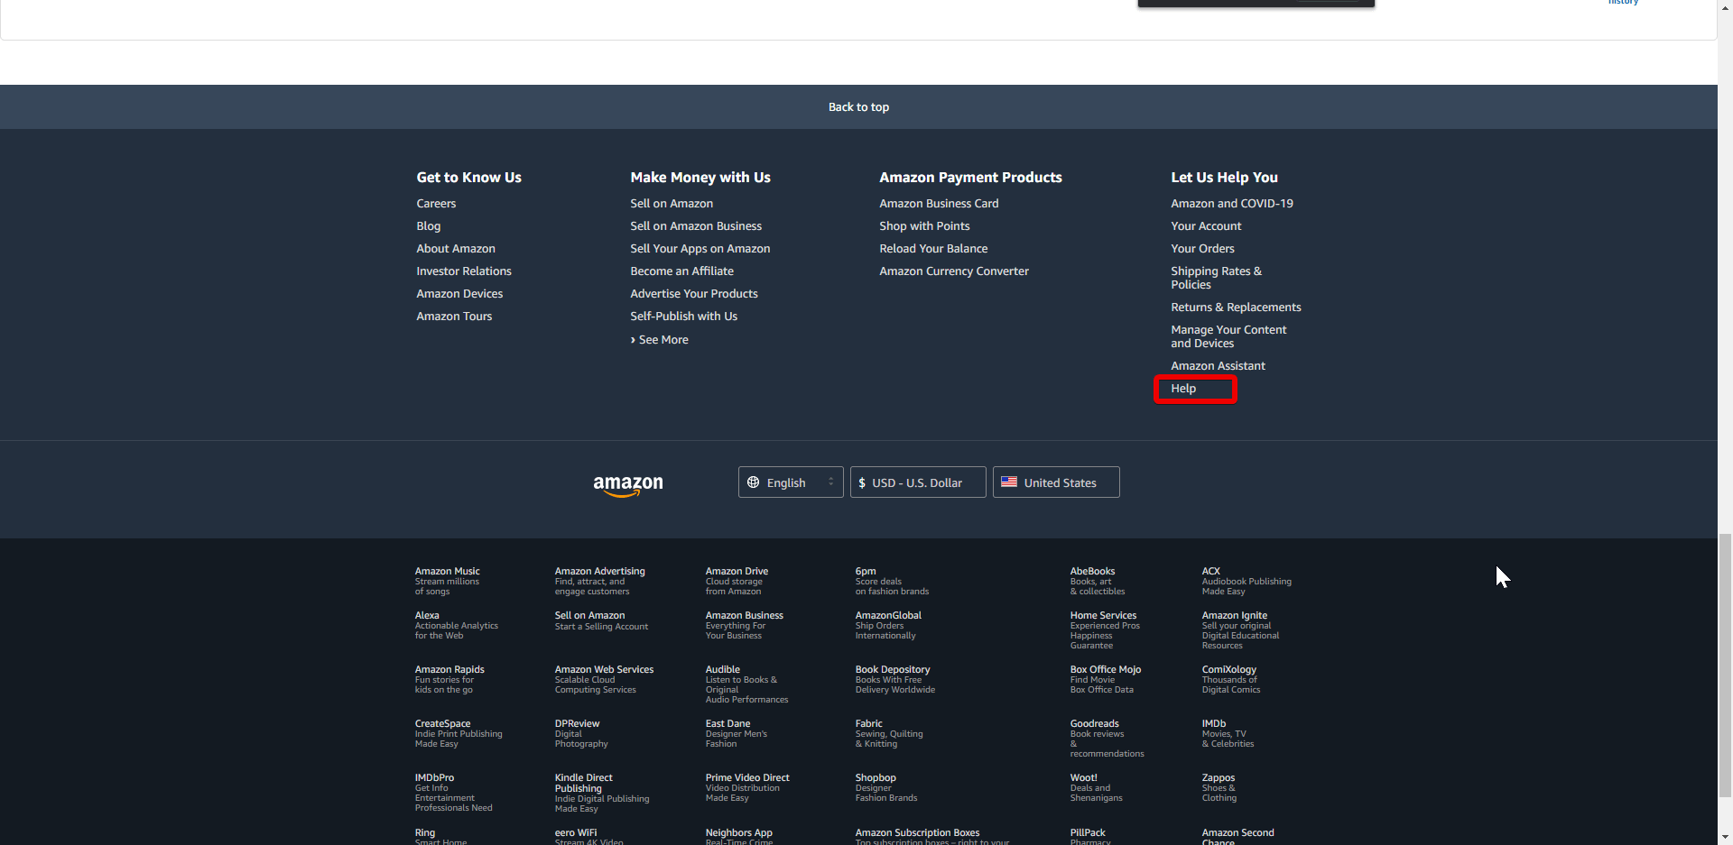Viewport: 1733px width, 845px height.
Task: Open Amazon Ignite footer link
Action: pos(1240,629)
